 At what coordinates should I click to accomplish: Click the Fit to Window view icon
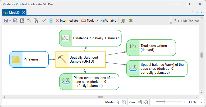tap(140, 102)
